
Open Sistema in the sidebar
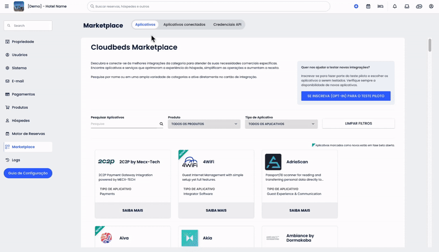[19, 68]
